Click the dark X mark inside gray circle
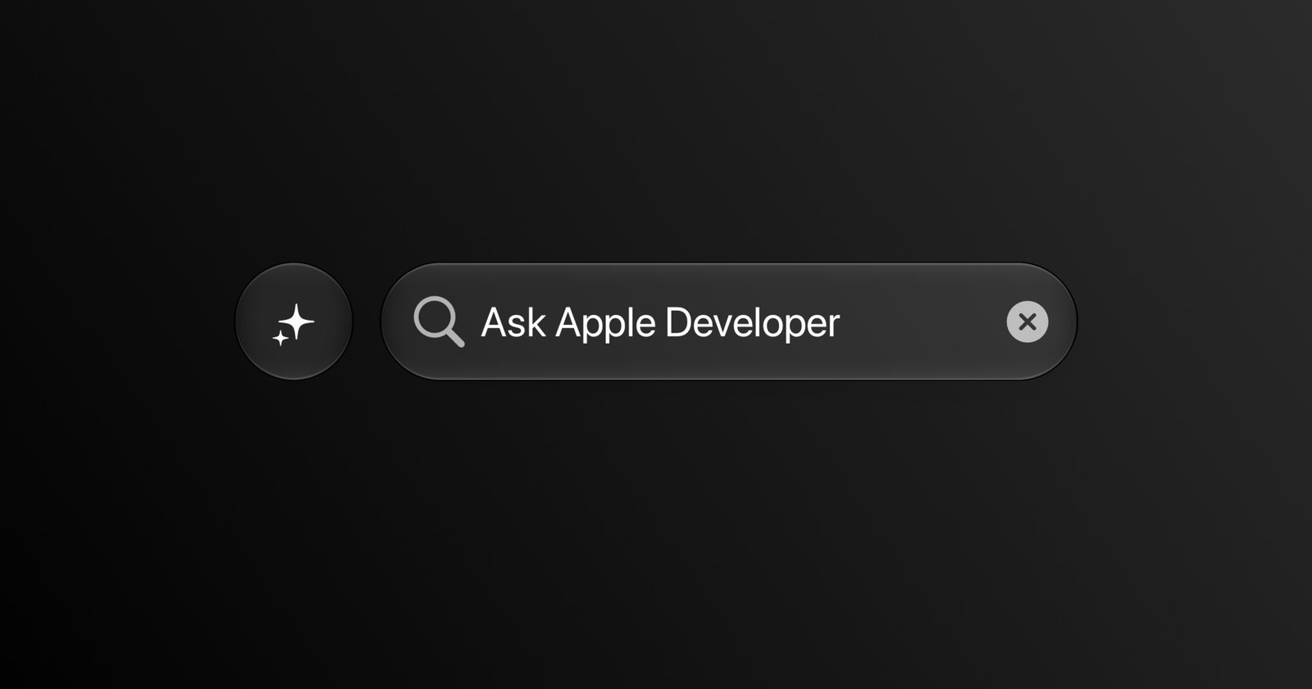 pyautogui.click(x=1027, y=322)
